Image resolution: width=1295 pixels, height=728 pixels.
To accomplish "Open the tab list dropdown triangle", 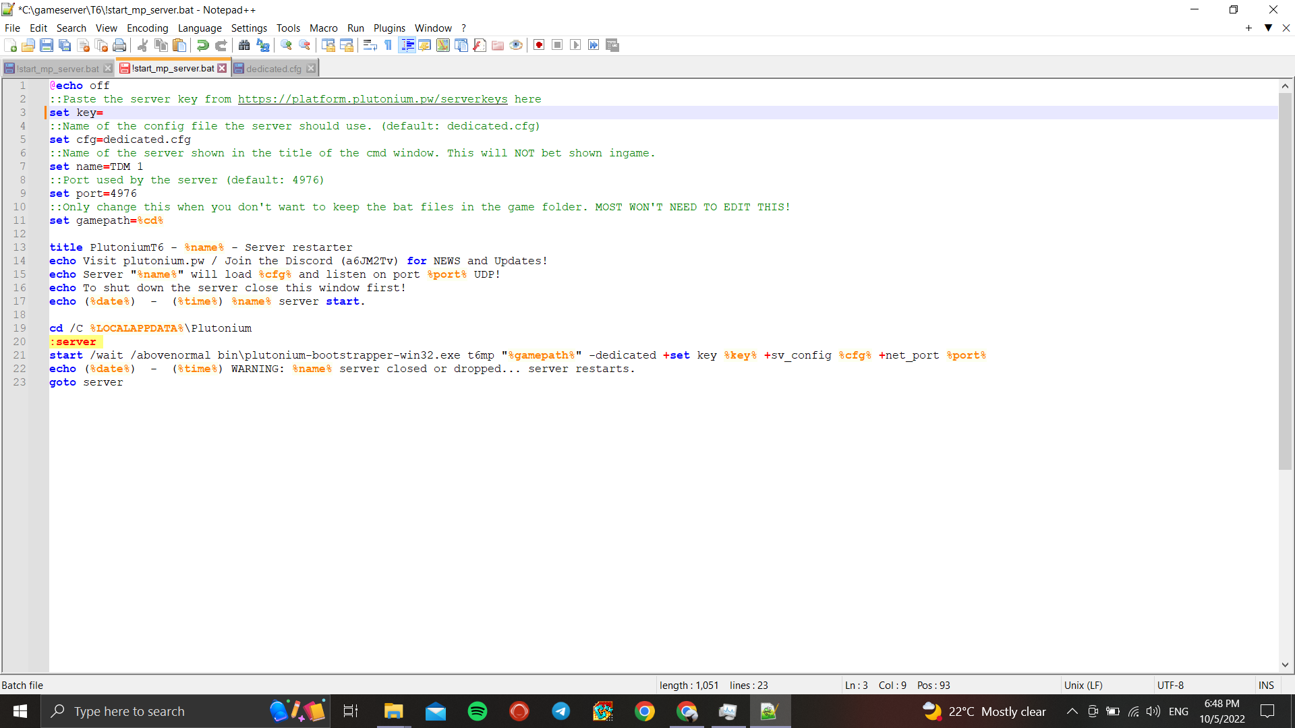I will point(1268,28).
